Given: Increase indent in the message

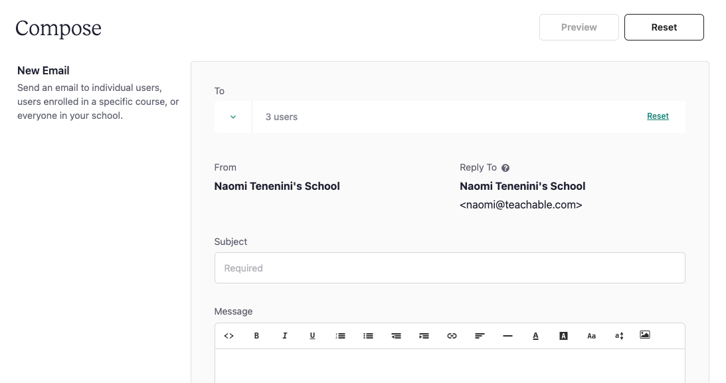Looking at the screenshot, I should coord(424,336).
